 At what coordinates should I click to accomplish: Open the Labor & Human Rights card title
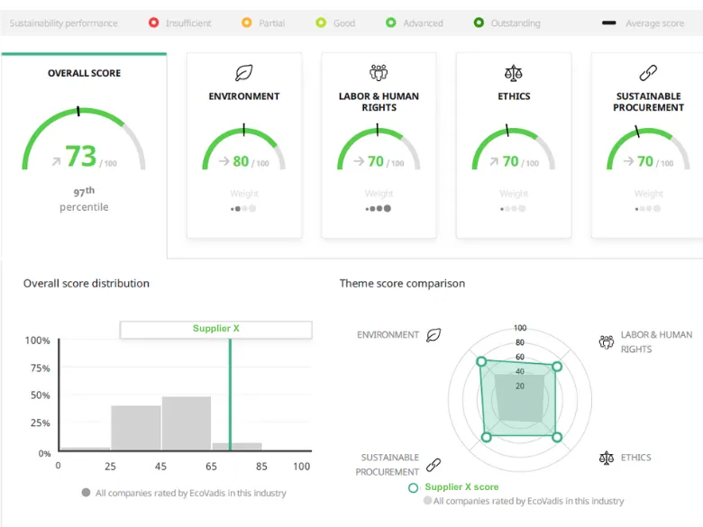tap(379, 102)
